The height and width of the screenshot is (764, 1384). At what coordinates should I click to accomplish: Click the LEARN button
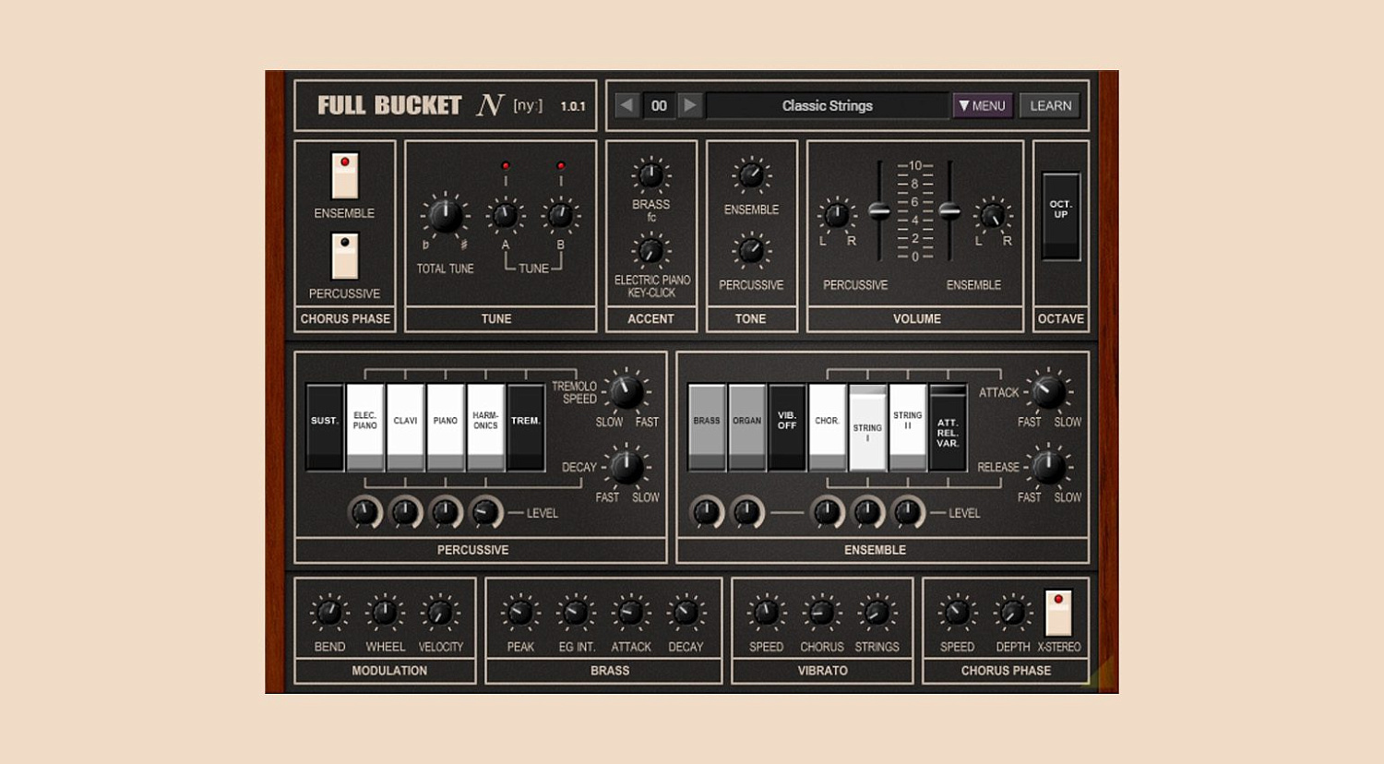point(1050,105)
